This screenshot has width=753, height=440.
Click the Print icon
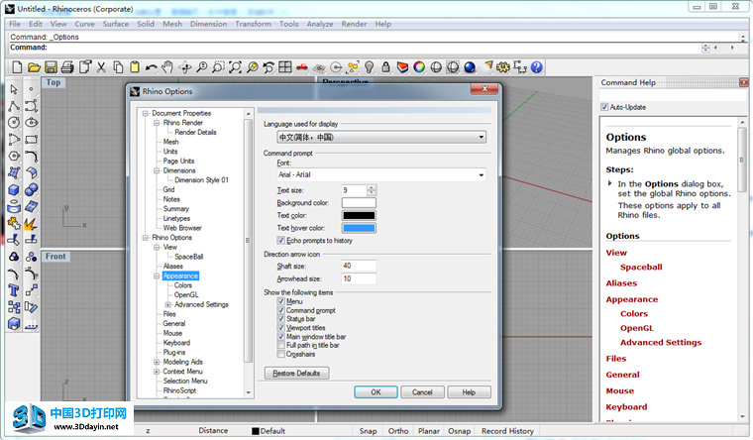67,67
